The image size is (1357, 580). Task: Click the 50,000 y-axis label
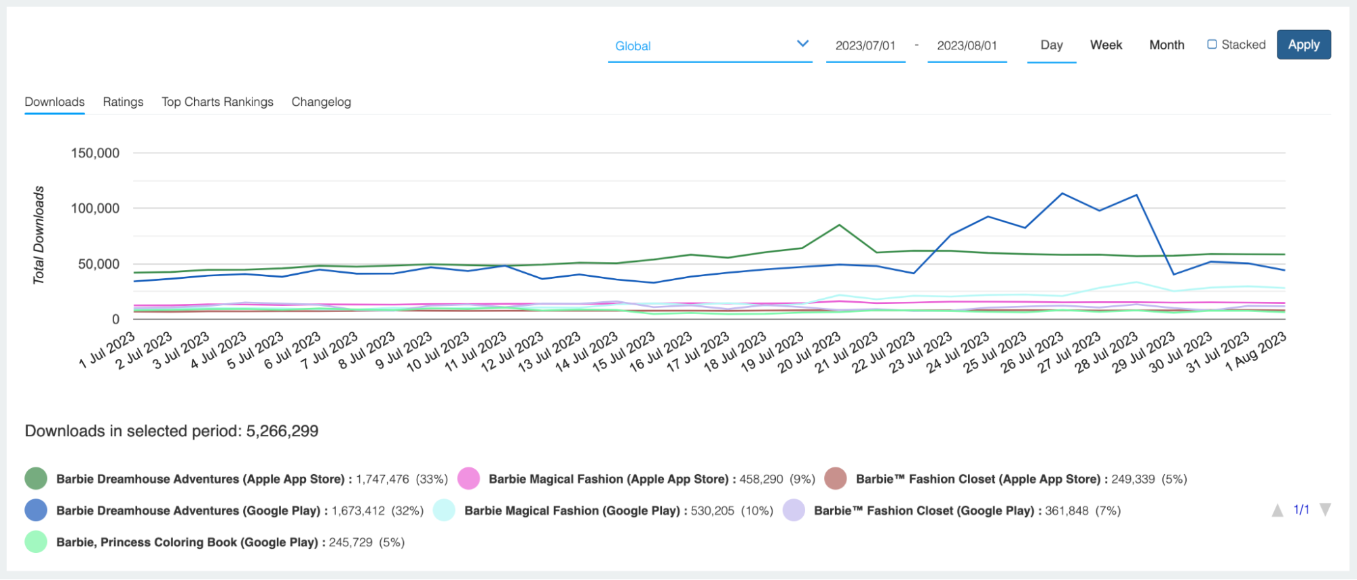99,265
